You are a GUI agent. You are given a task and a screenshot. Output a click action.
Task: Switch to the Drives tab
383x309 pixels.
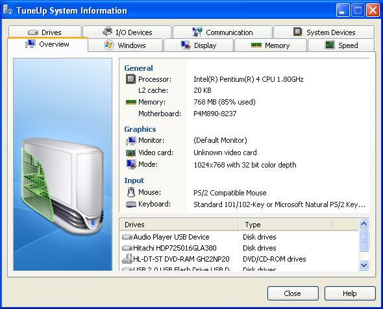coord(45,32)
